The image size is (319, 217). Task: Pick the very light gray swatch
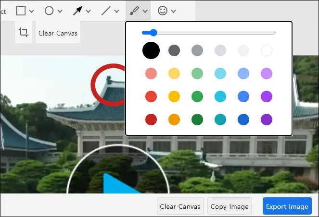(243, 50)
